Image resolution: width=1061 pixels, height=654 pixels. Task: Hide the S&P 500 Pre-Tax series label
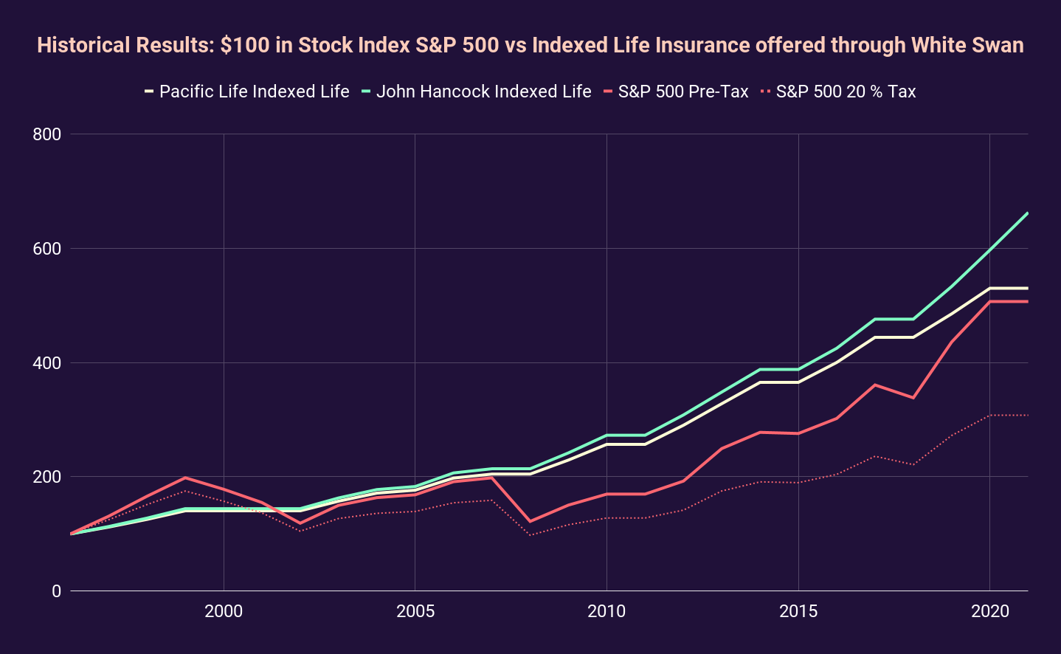click(x=683, y=92)
